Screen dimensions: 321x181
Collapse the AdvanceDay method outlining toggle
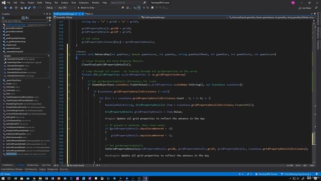(69, 54)
